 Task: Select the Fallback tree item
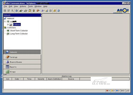click(x=17, y=25)
